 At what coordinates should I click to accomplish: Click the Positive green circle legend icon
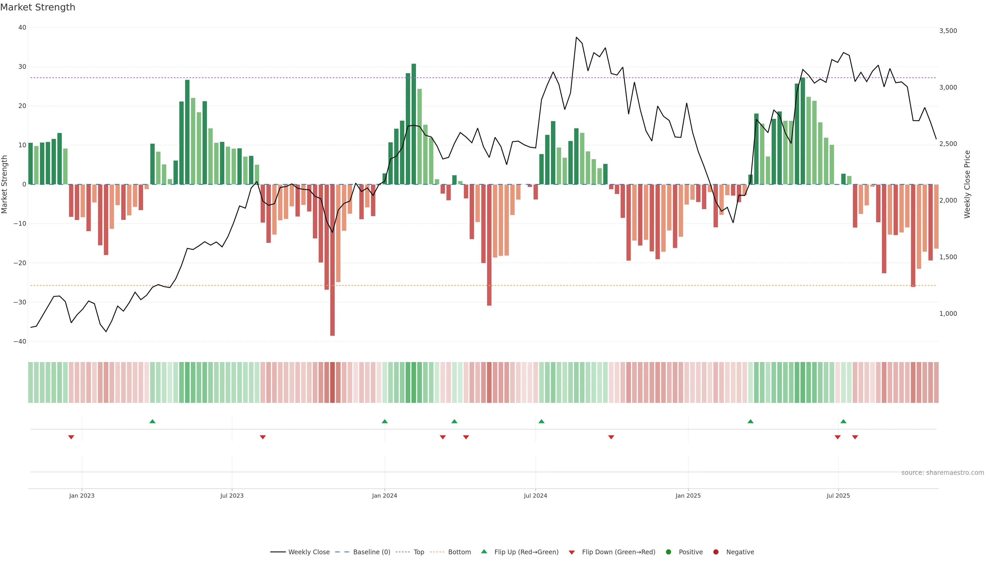[668, 552]
